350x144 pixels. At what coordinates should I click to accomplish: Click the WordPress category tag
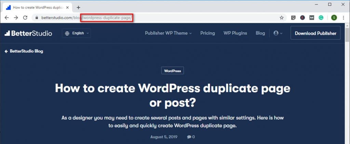pyautogui.click(x=173, y=71)
